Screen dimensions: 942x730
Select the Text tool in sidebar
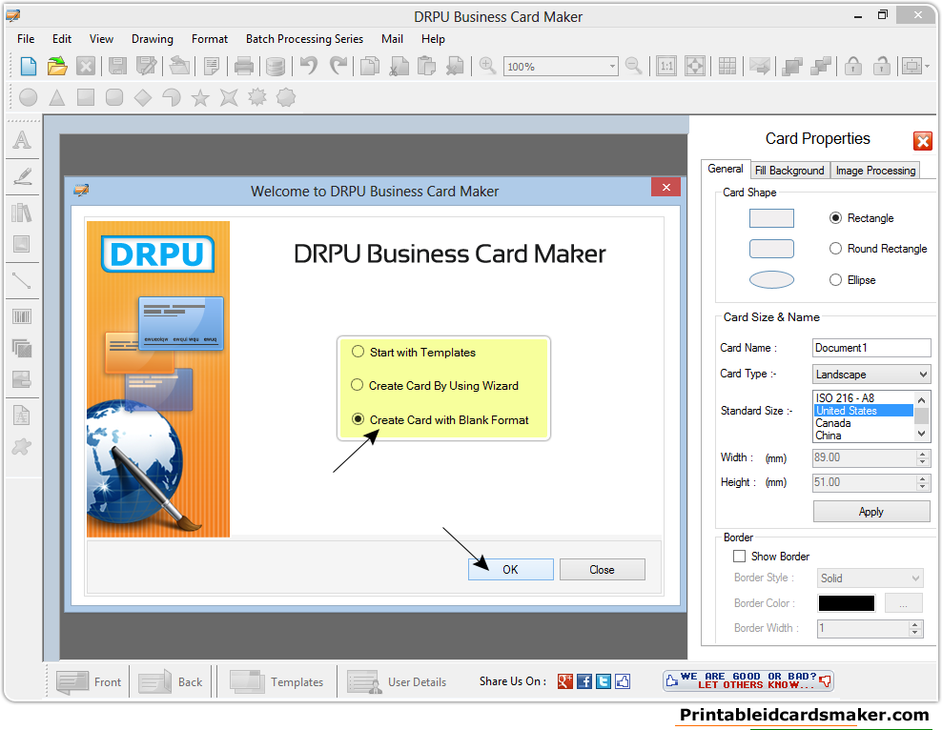click(x=22, y=140)
